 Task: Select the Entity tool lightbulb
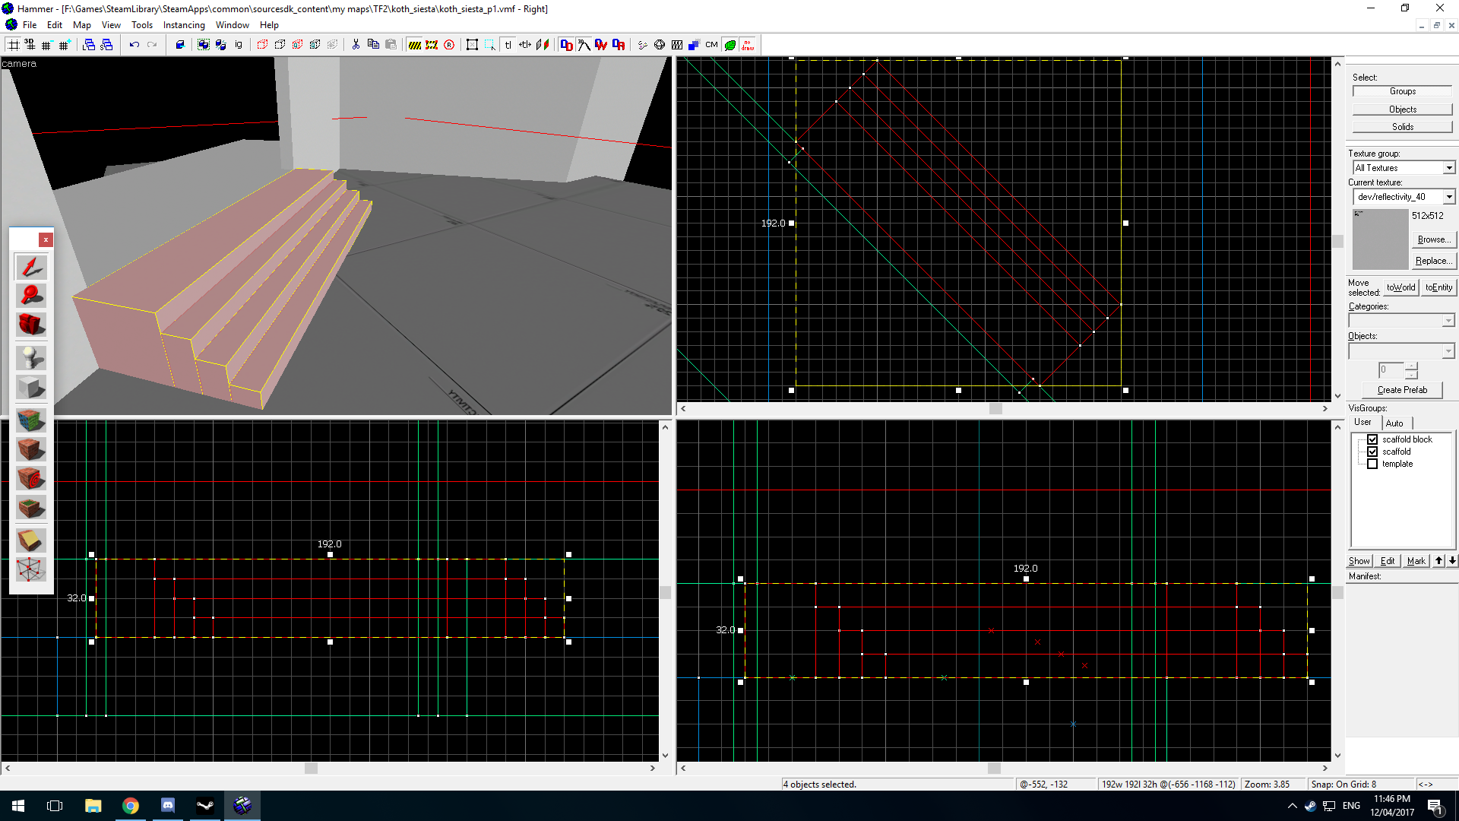coord(31,358)
